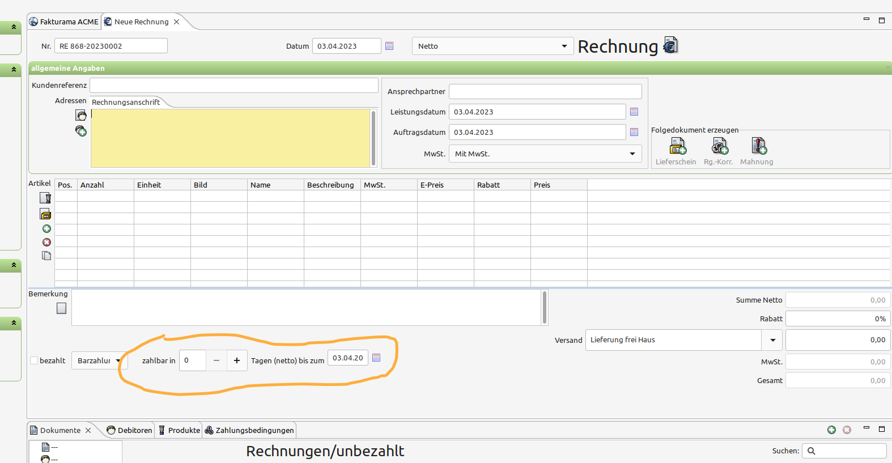Switch to the Debitoren tab
Screen dimensions: 892x463
[130, 430]
